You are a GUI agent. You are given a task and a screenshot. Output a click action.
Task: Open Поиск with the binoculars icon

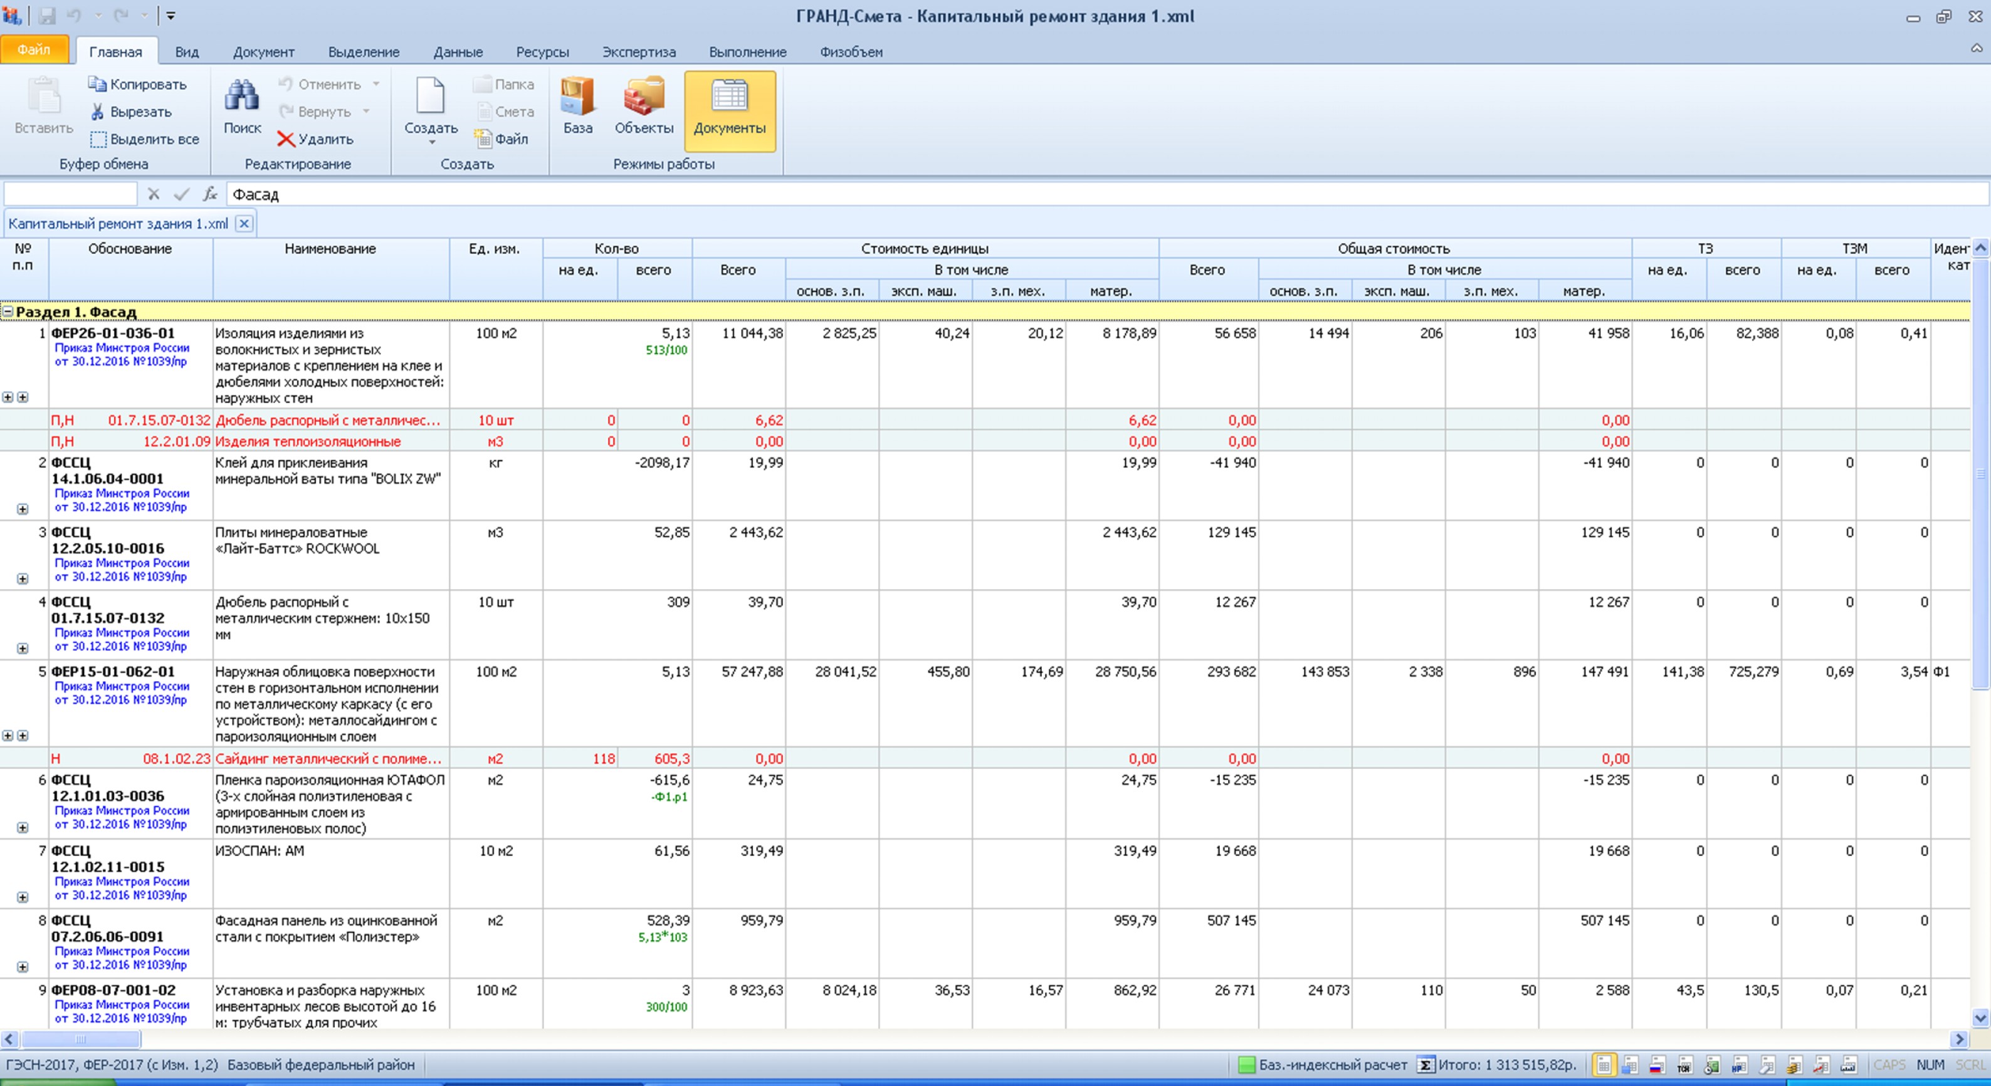click(242, 107)
